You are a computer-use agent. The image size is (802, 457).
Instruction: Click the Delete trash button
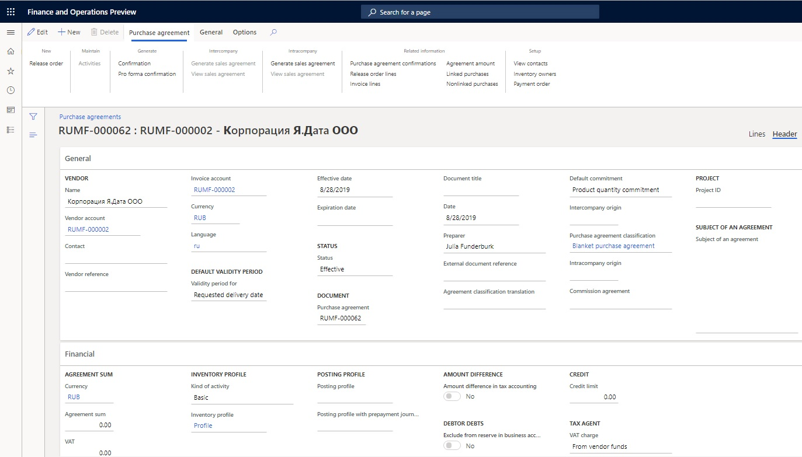point(105,32)
